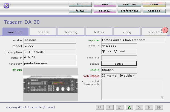The width and height of the screenshot is (170, 112).
Task: Switch to the main info tab
Action: [15, 32]
